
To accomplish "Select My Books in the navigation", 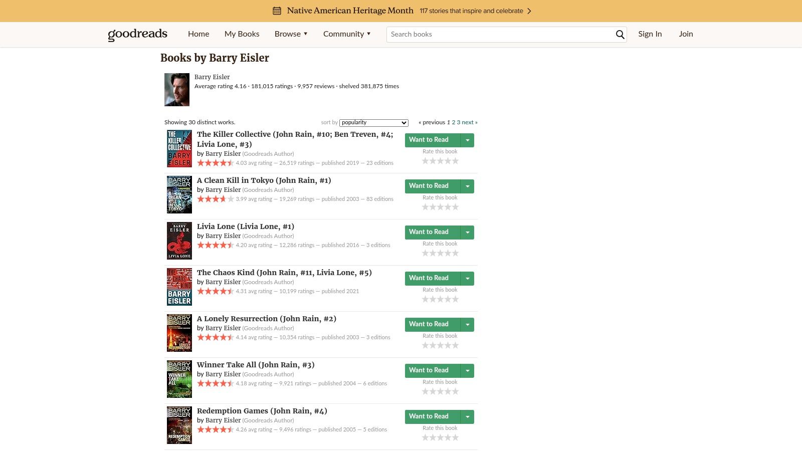I will coord(242,34).
